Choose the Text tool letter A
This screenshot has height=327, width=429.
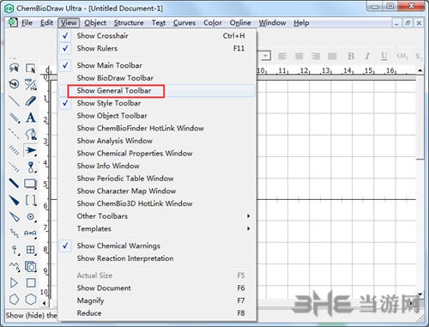pos(30,118)
